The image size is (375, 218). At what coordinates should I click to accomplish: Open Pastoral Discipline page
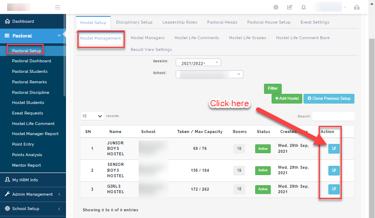31,92
